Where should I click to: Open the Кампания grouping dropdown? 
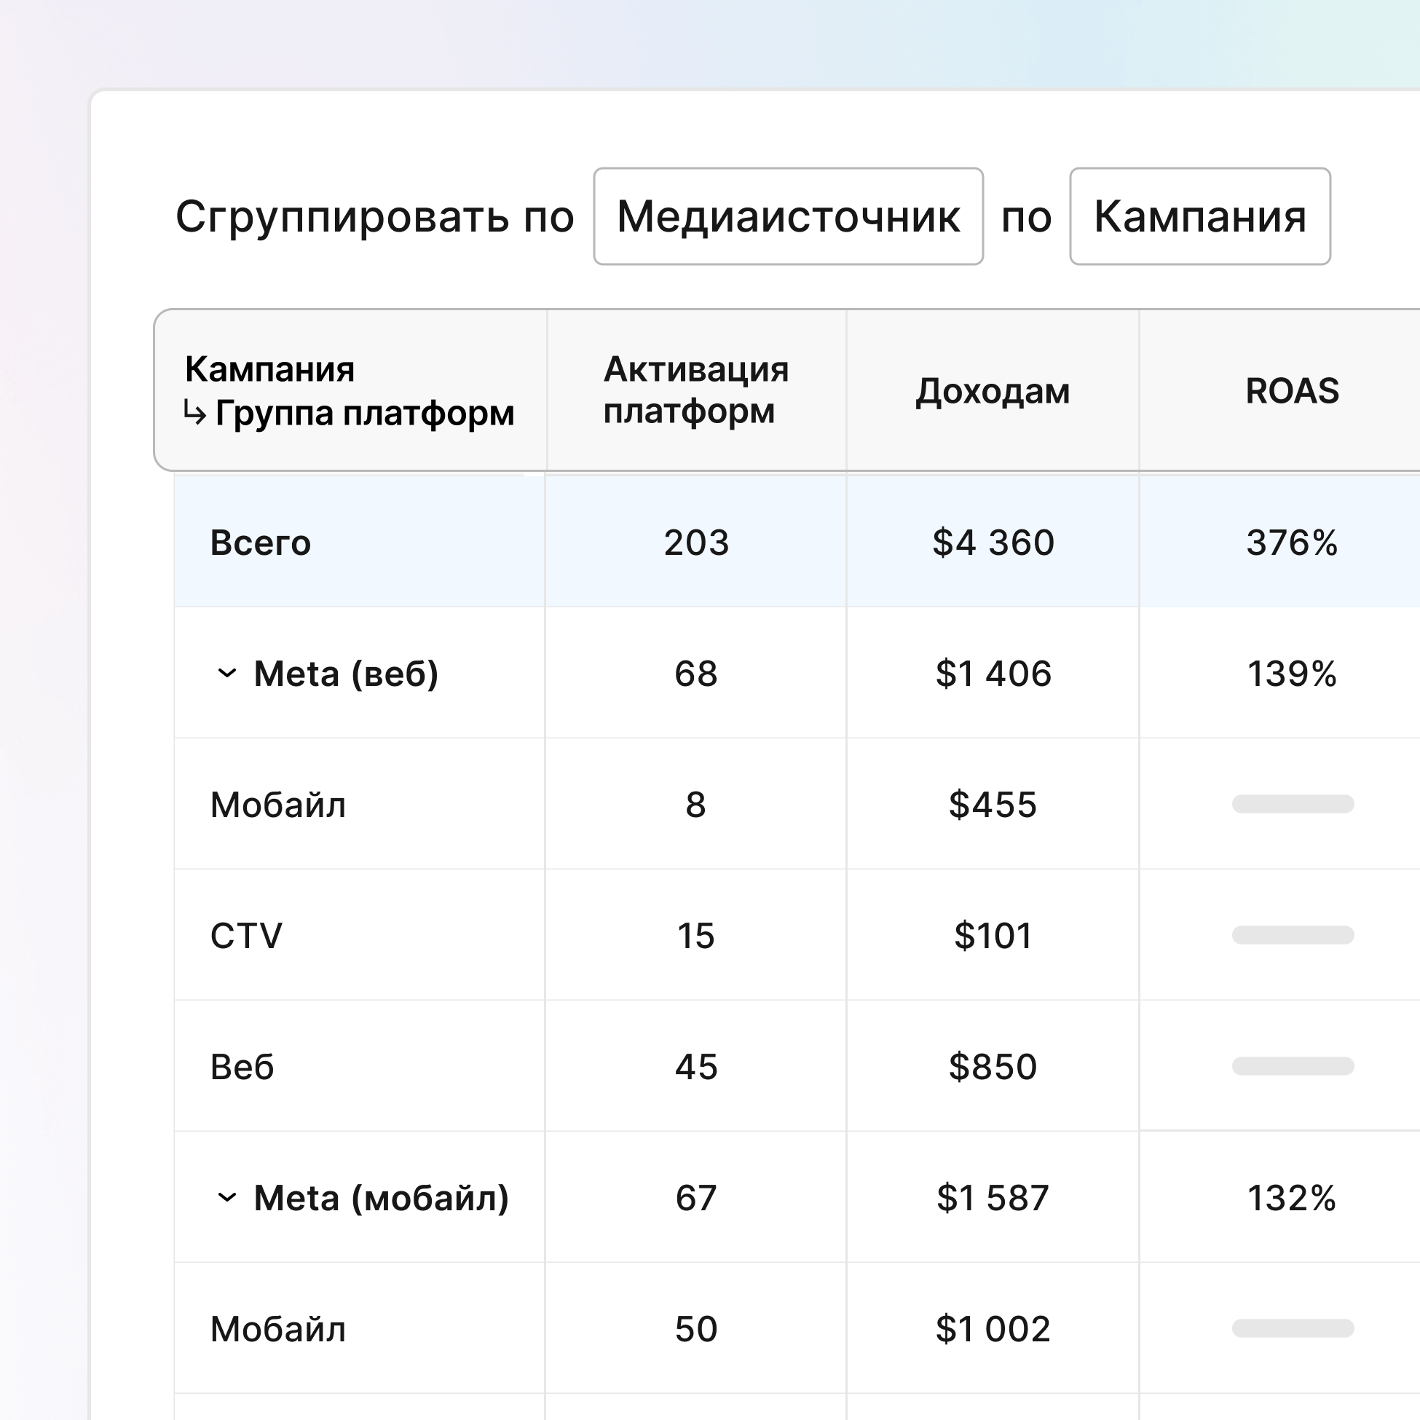coord(1199,216)
